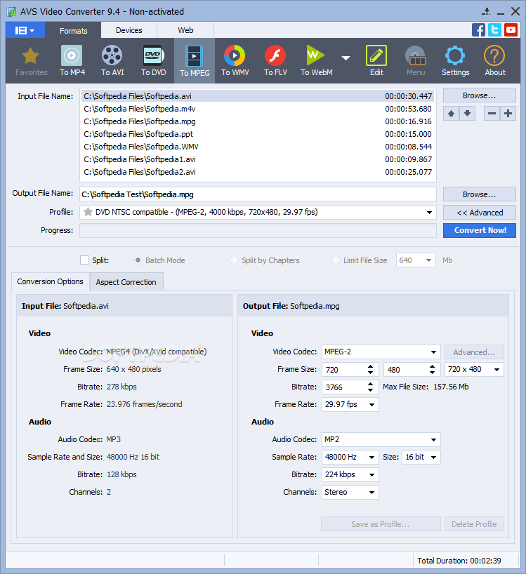Screen dimensions: 526x574
Task: Click the Output File Name field
Action: coord(258,194)
